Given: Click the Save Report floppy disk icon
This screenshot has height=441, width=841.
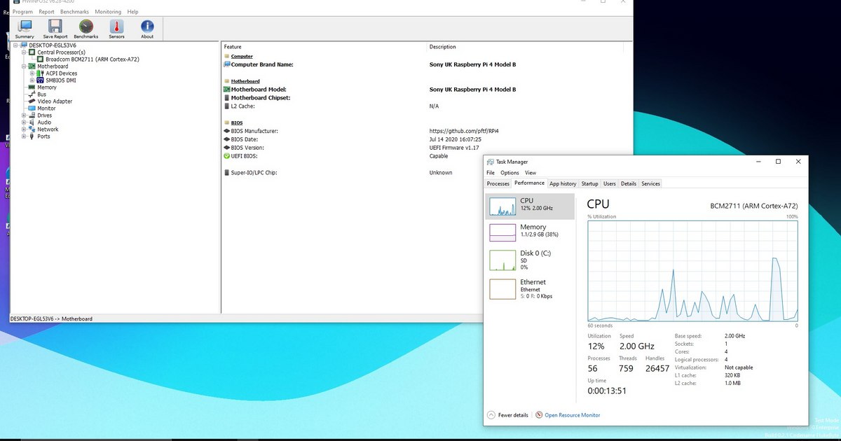Looking at the screenshot, I should [55, 26].
